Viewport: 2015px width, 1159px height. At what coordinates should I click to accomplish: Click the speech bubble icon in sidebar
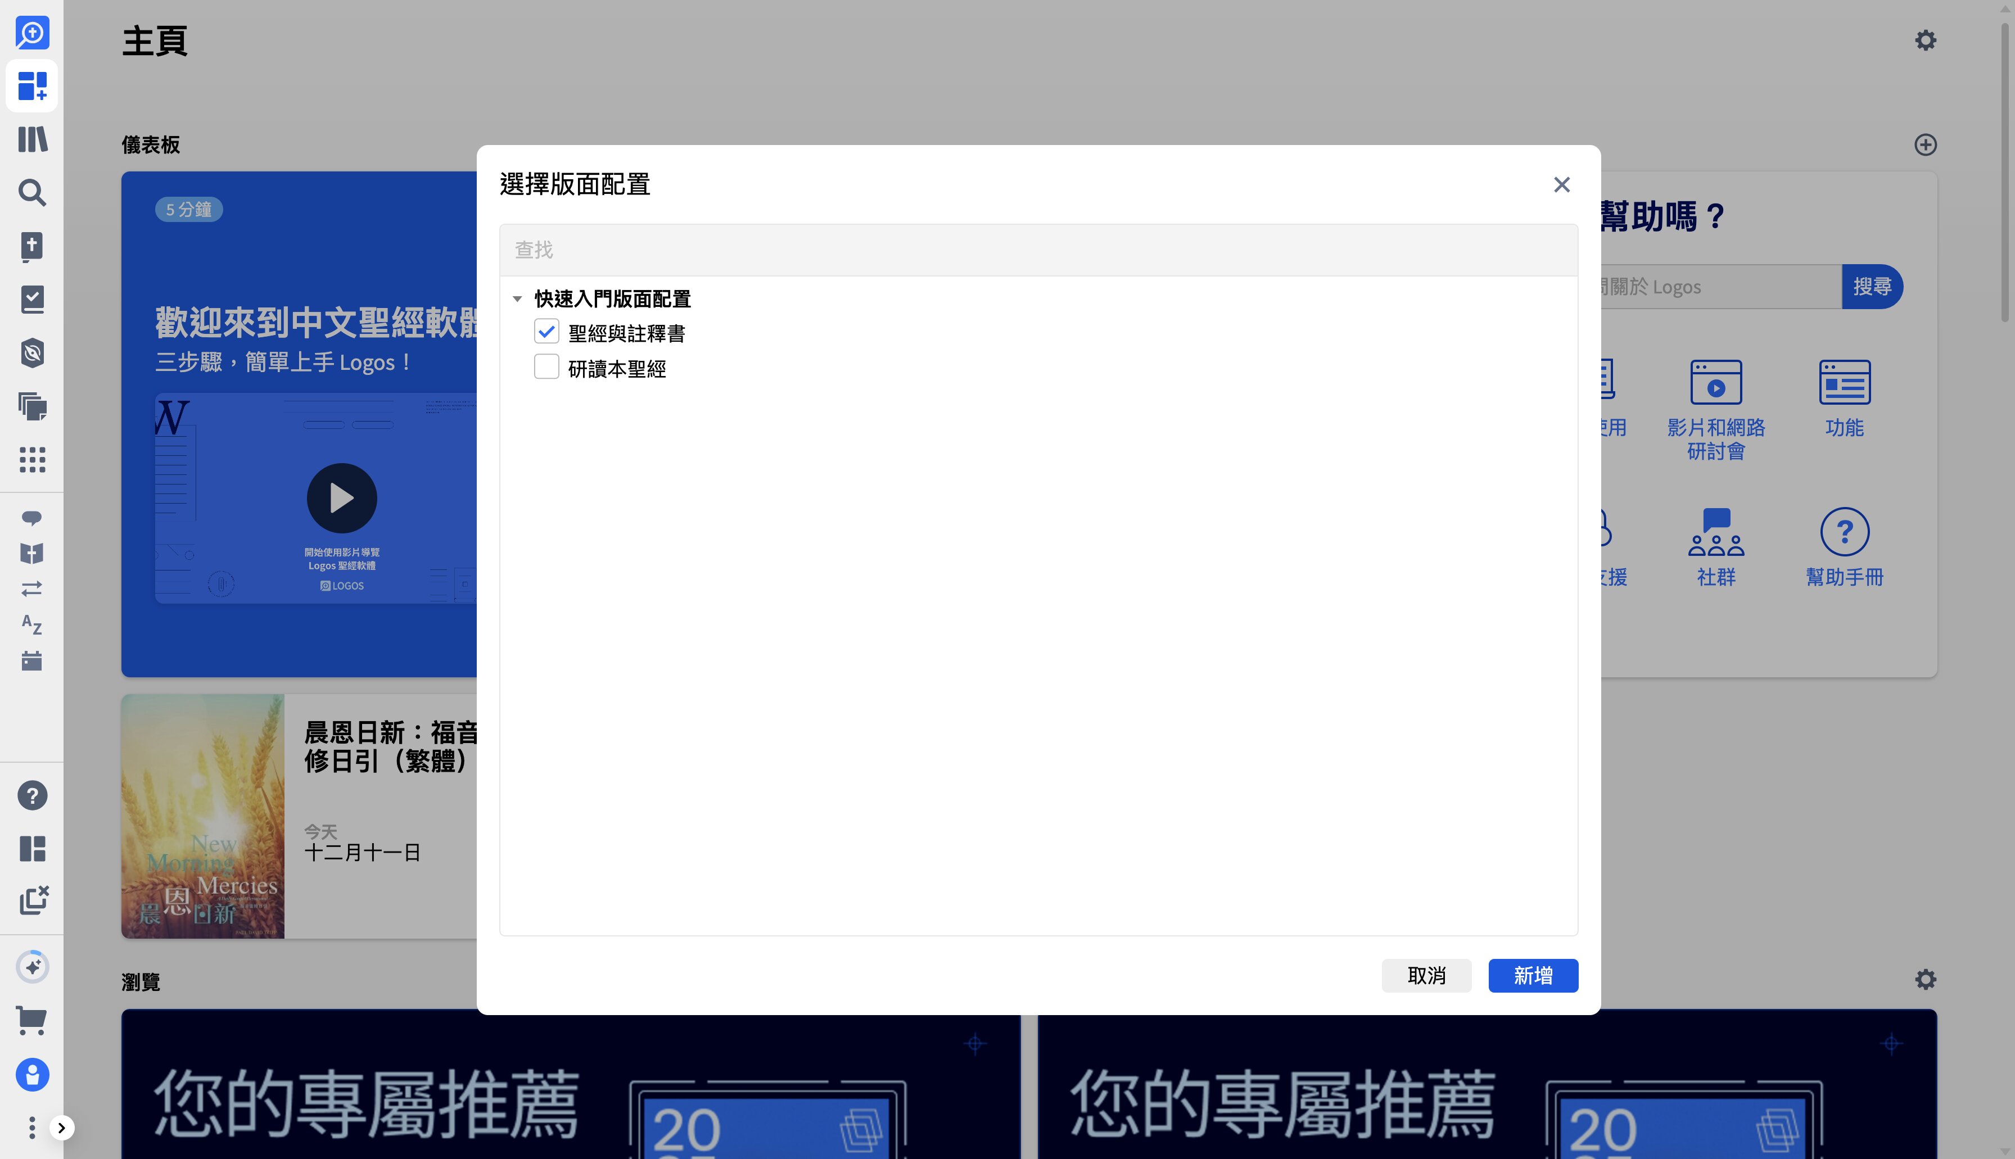click(x=32, y=518)
